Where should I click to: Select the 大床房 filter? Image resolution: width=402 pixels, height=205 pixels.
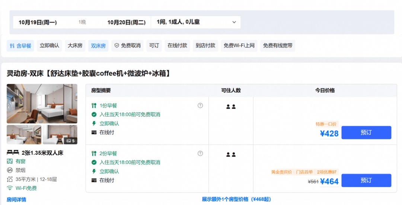point(75,46)
